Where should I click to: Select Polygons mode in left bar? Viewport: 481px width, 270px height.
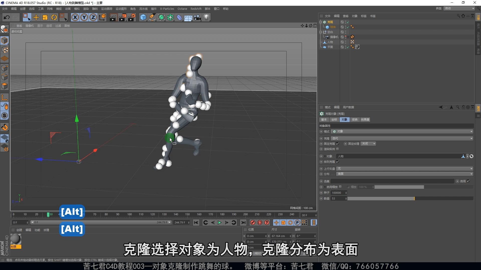coord(5,86)
